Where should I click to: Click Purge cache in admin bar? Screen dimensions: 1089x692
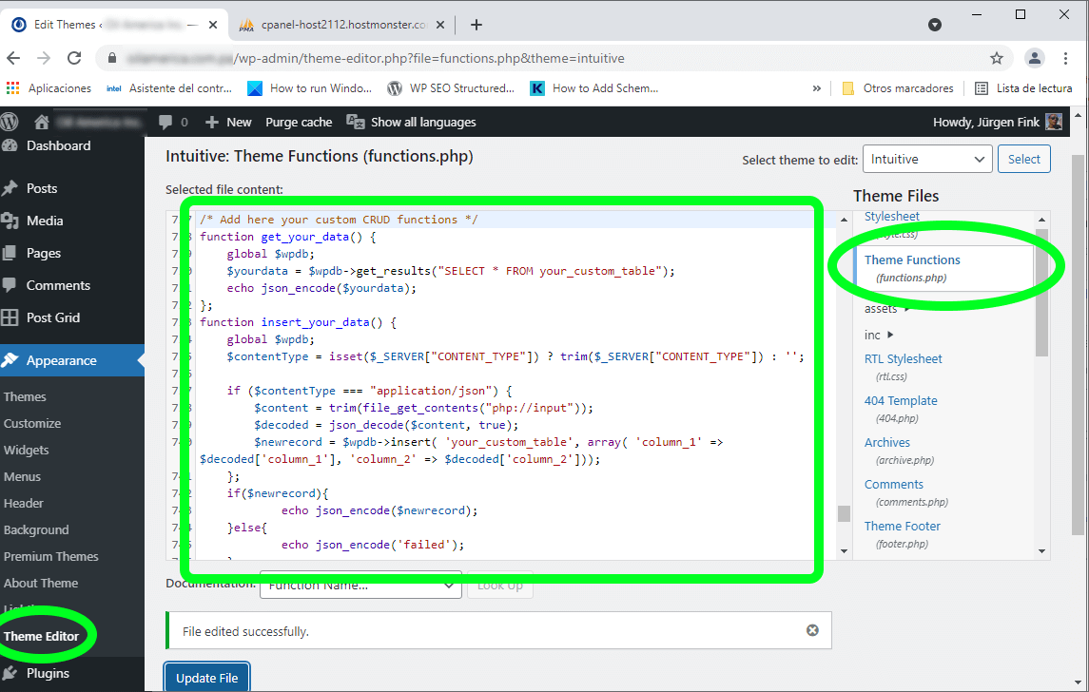299,123
